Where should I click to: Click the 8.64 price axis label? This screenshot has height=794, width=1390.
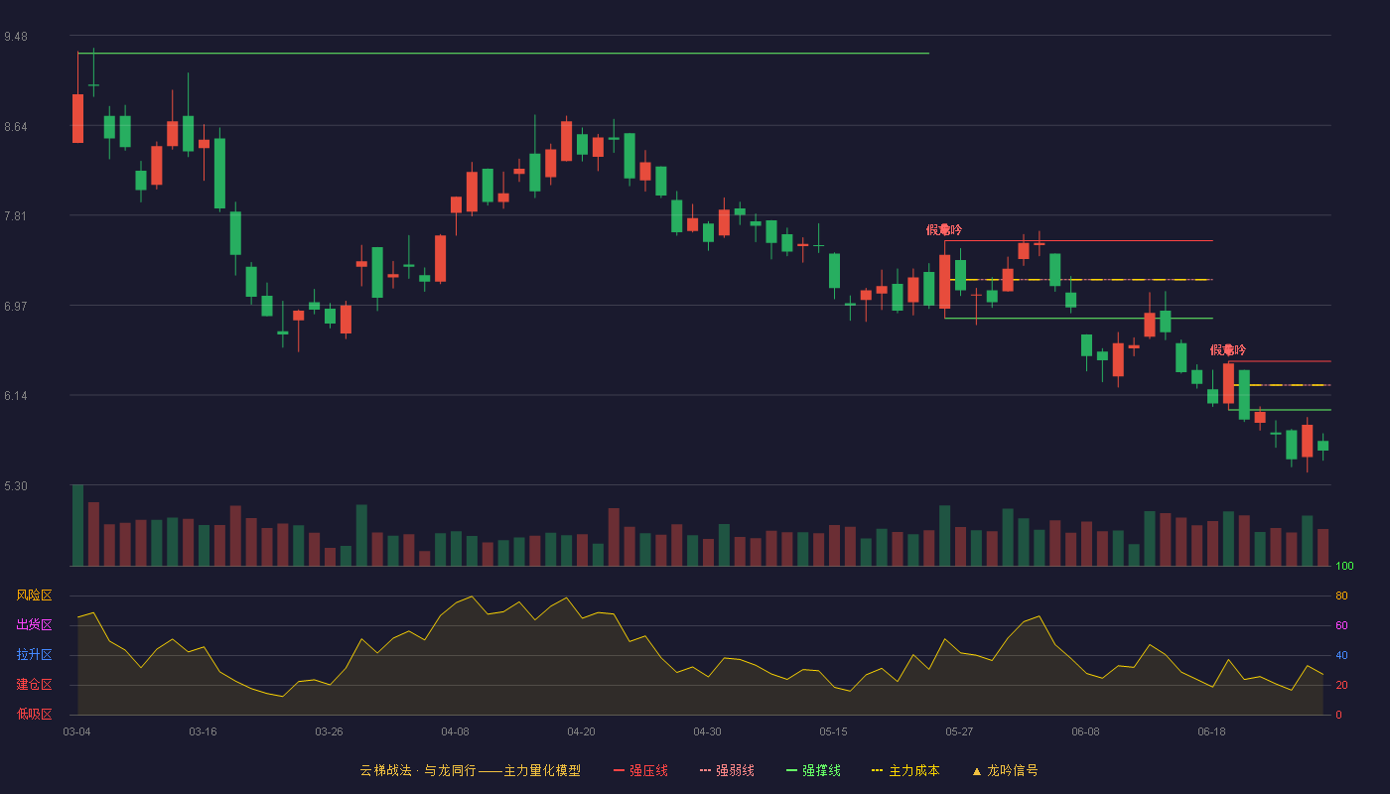(16, 127)
